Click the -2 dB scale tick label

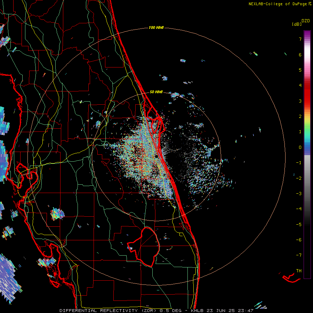coord(299,178)
